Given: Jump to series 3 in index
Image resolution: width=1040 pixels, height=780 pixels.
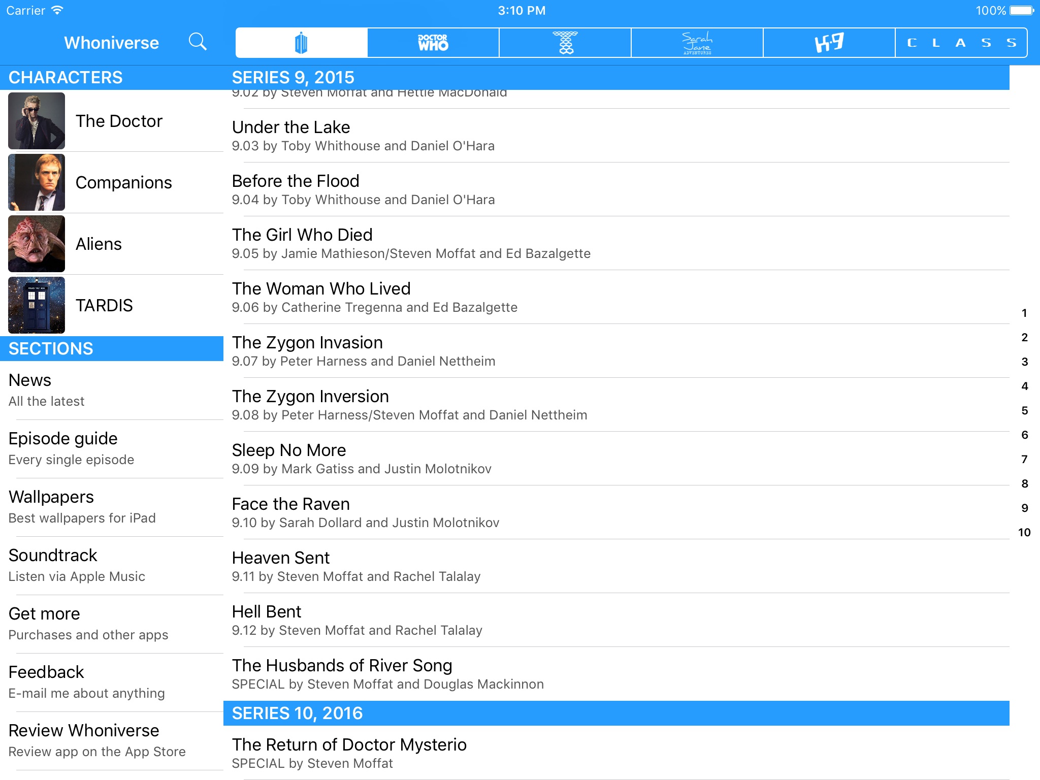Looking at the screenshot, I should tap(1024, 362).
